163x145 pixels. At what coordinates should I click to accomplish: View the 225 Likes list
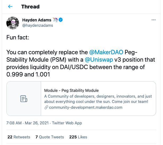(x=78, y=137)
